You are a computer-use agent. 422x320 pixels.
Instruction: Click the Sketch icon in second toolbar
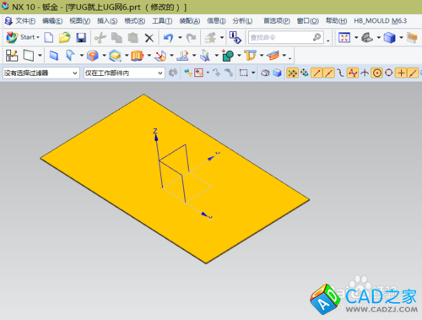(x=12, y=56)
